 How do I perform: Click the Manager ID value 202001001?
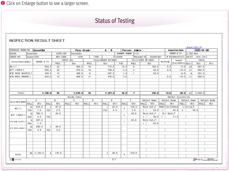[x=154, y=56]
